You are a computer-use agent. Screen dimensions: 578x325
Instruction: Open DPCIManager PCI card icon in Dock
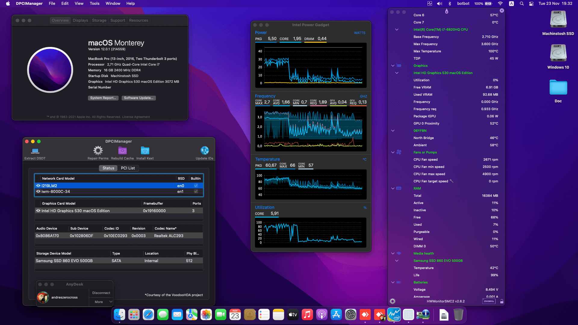click(423, 315)
